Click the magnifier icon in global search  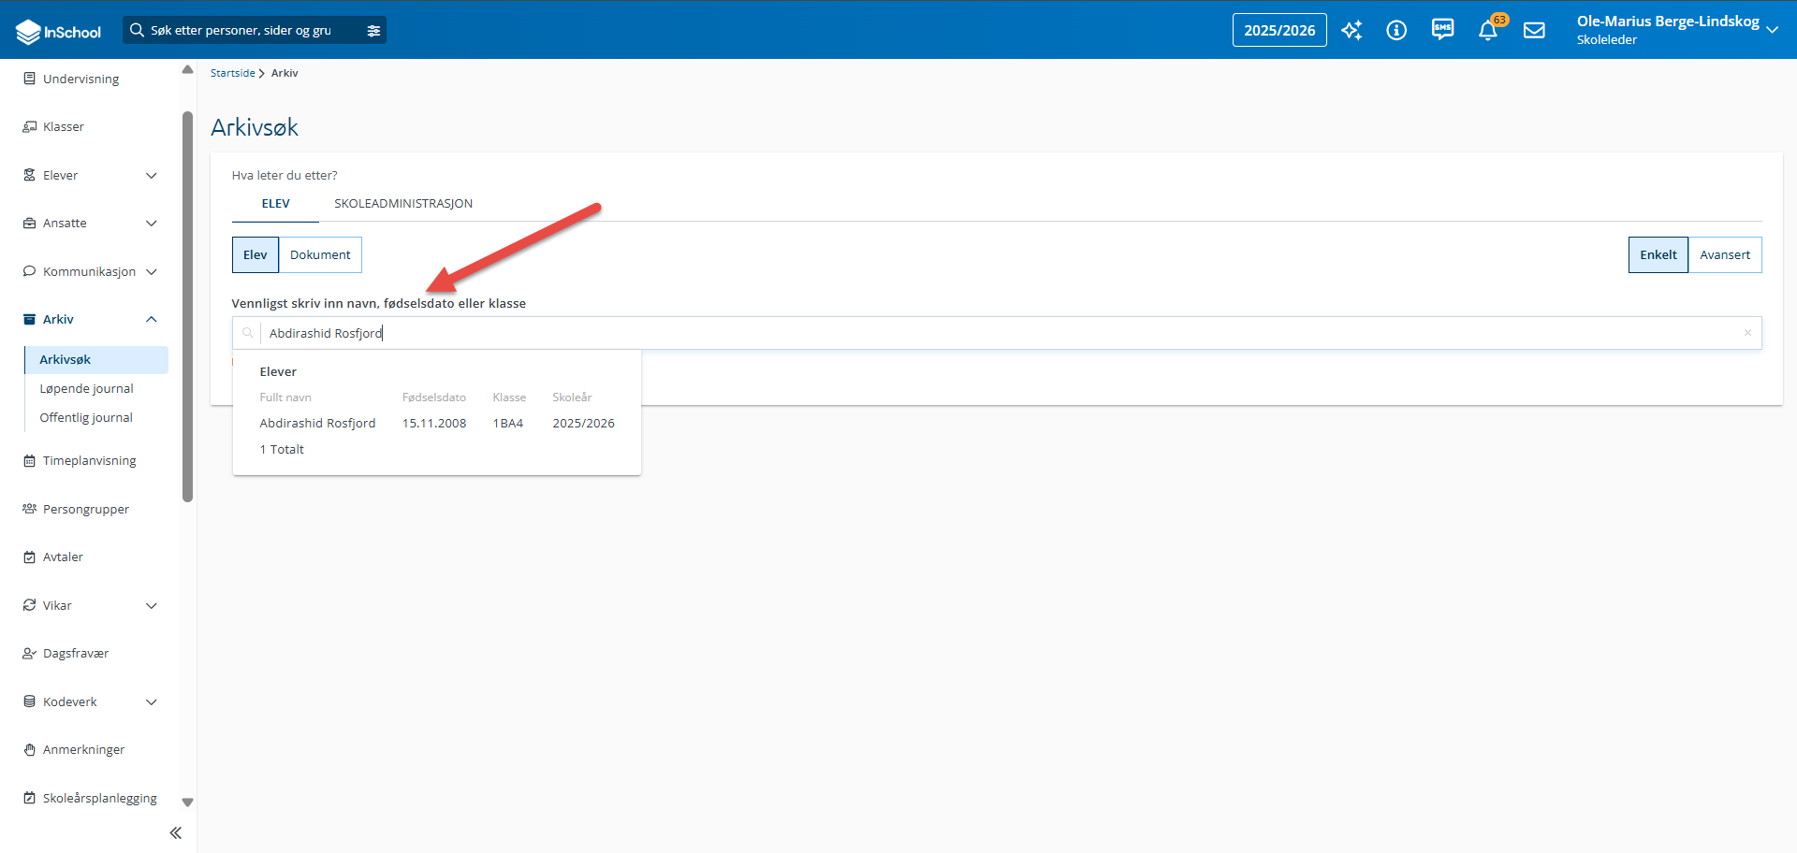point(137,30)
